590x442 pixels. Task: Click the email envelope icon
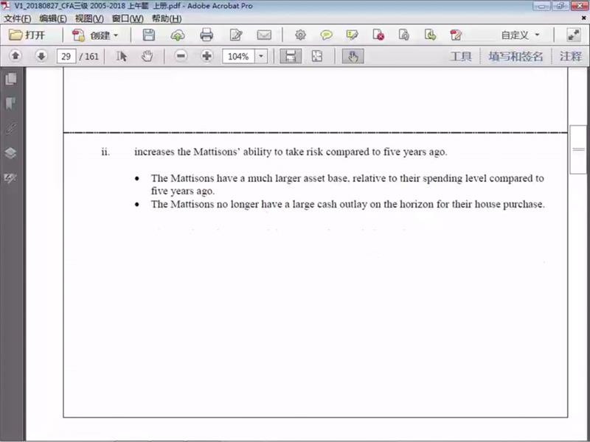[263, 35]
